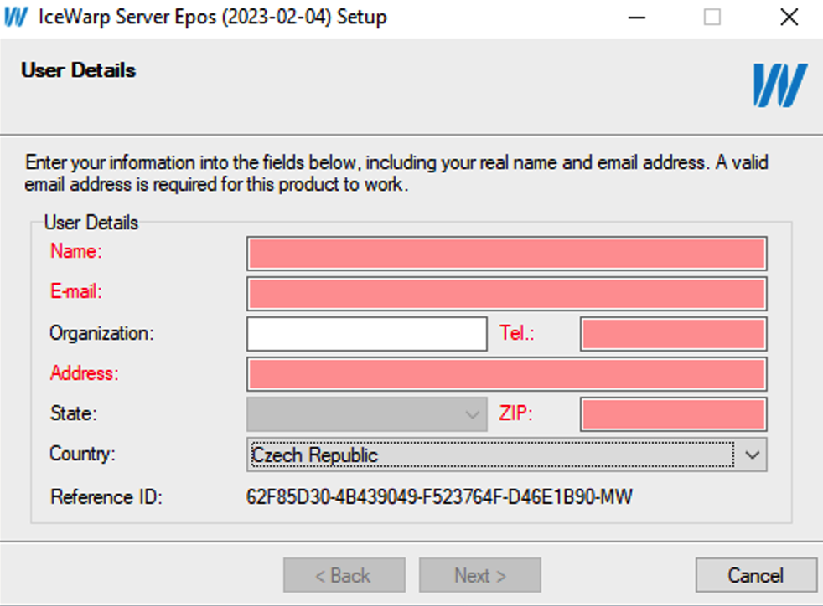The height and width of the screenshot is (606, 823).
Task: Close the IceWarp Setup window
Action: pos(789,18)
